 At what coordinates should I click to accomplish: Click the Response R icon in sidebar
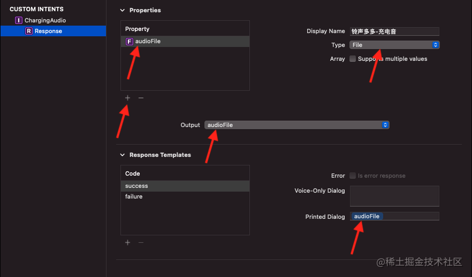[x=28, y=31]
